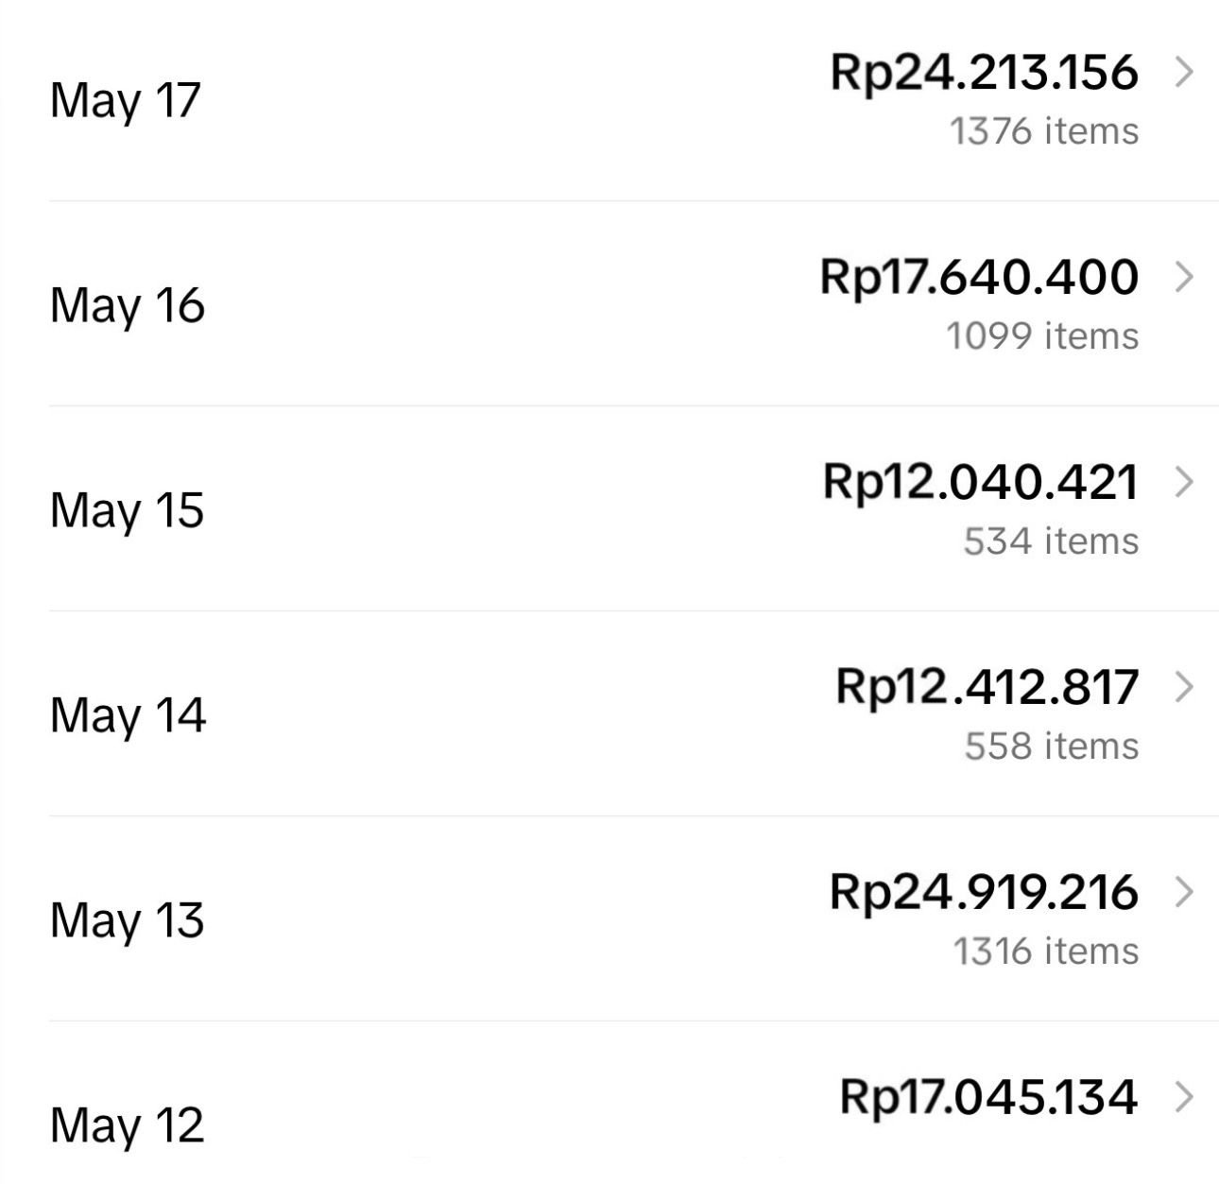This screenshot has width=1219, height=1184.
Task: Click the 1376 items count
Action: point(1044,131)
